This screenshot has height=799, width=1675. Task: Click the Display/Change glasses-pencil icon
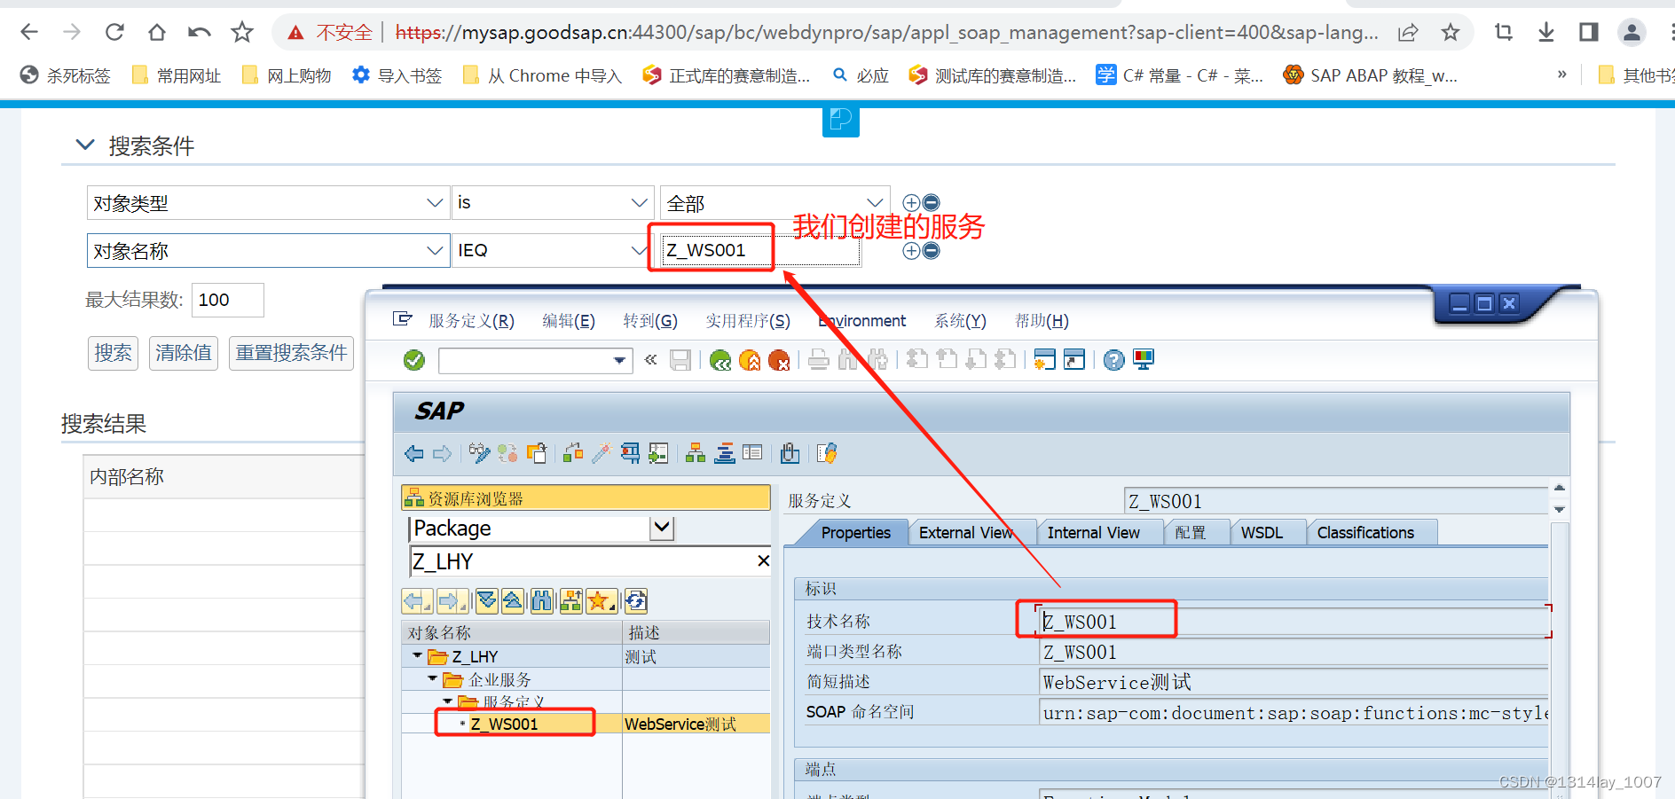coord(479,454)
